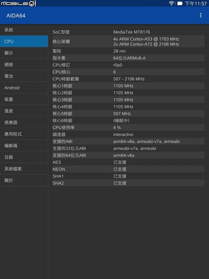Image resolution: width=209 pixels, height=279 pixels.
Task: Select the 64位元ARMv8-A value
Action: click(129, 58)
